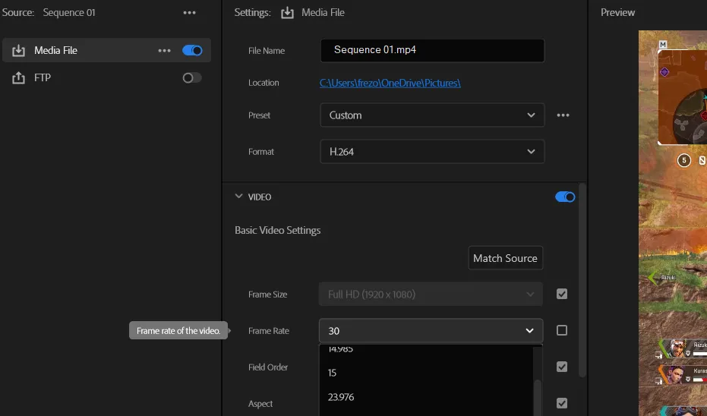Open the three-dot menu next to Sequence 01

[x=189, y=13]
